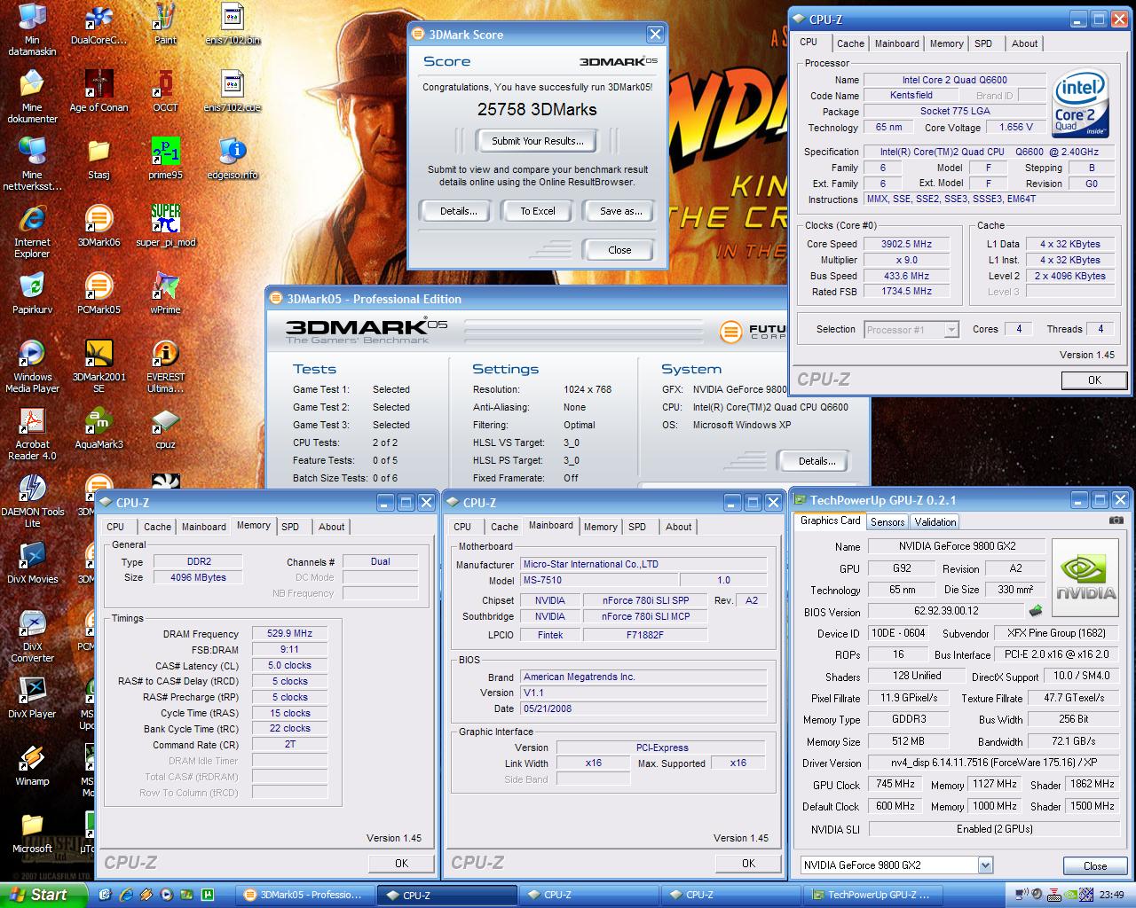Click the GPU-Z screenshot camera icon

tap(1116, 521)
